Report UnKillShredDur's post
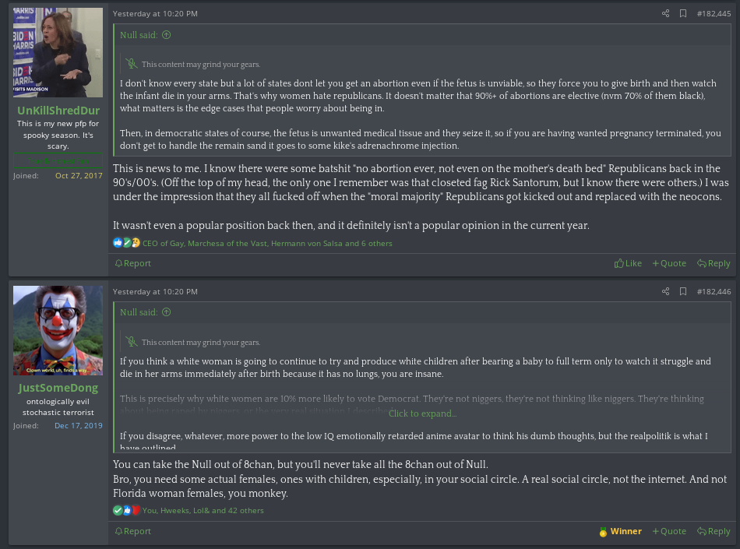This screenshot has height=549, width=740. tap(133, 263)
